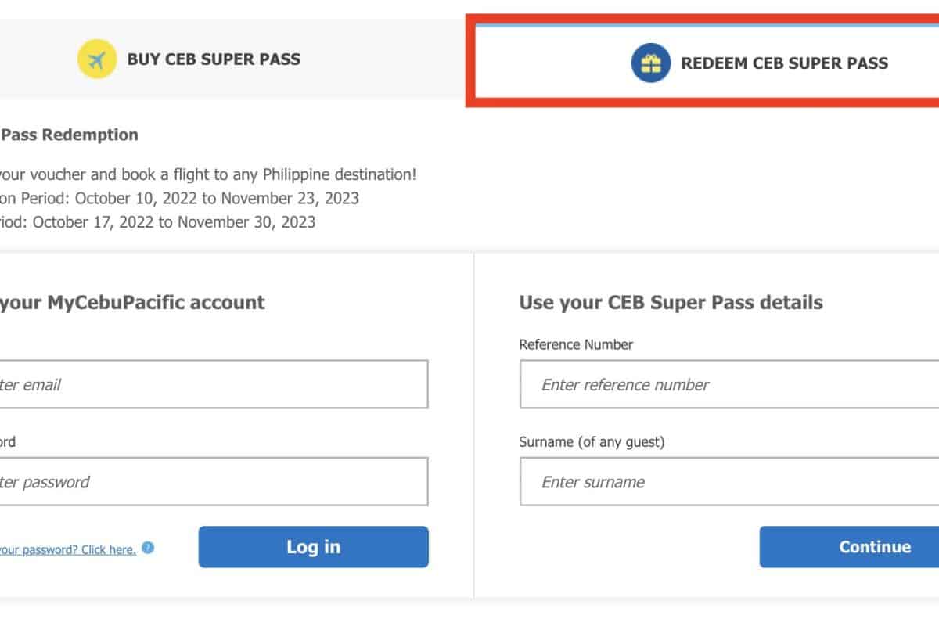The image size is (939, 626).
Task: Click the line ending November 30, 2023
Action: [156, 222]
